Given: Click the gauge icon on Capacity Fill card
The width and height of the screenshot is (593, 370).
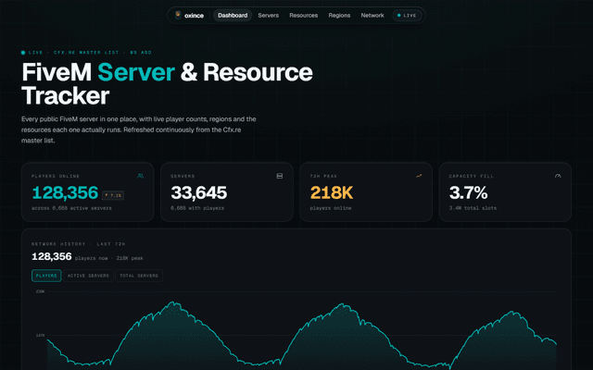Looking at the screenshot, I should click(558, 176).
